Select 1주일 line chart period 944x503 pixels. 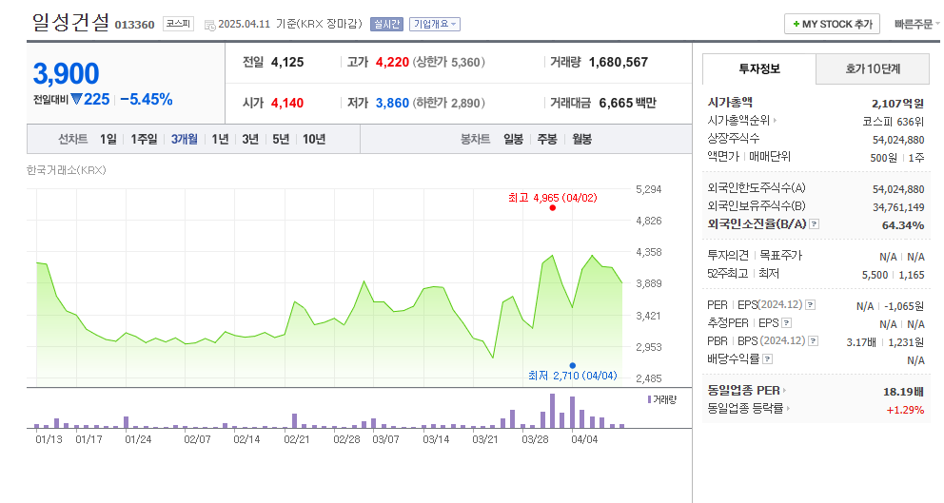point(144,140)
